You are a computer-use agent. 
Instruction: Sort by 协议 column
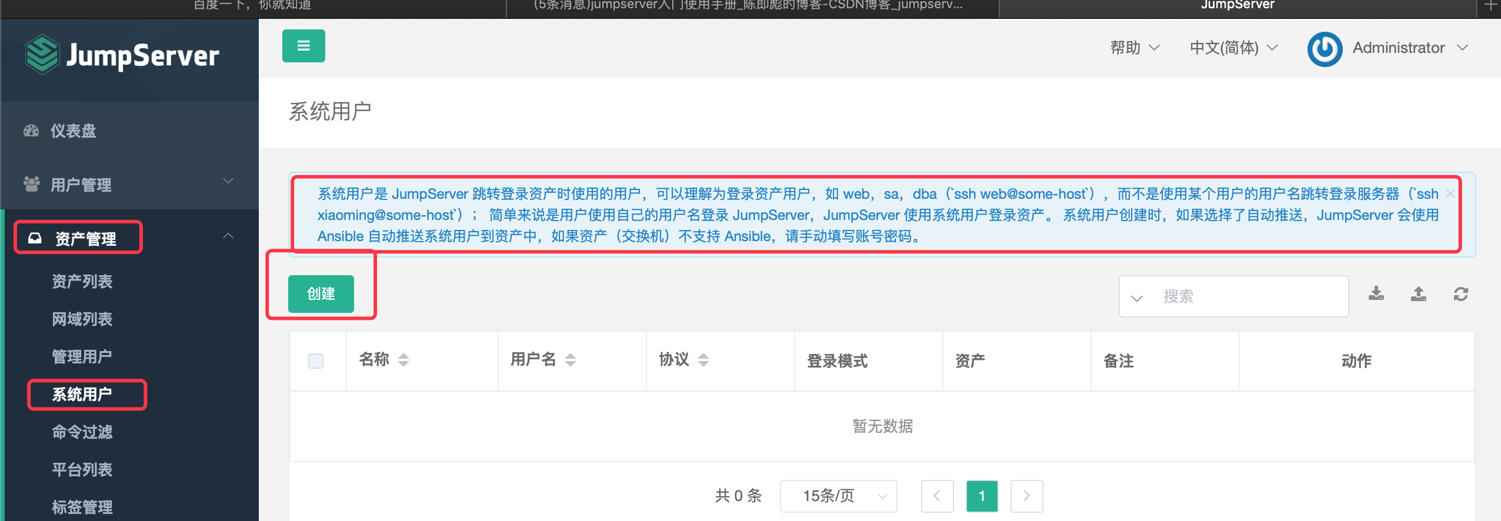[703, 359]
